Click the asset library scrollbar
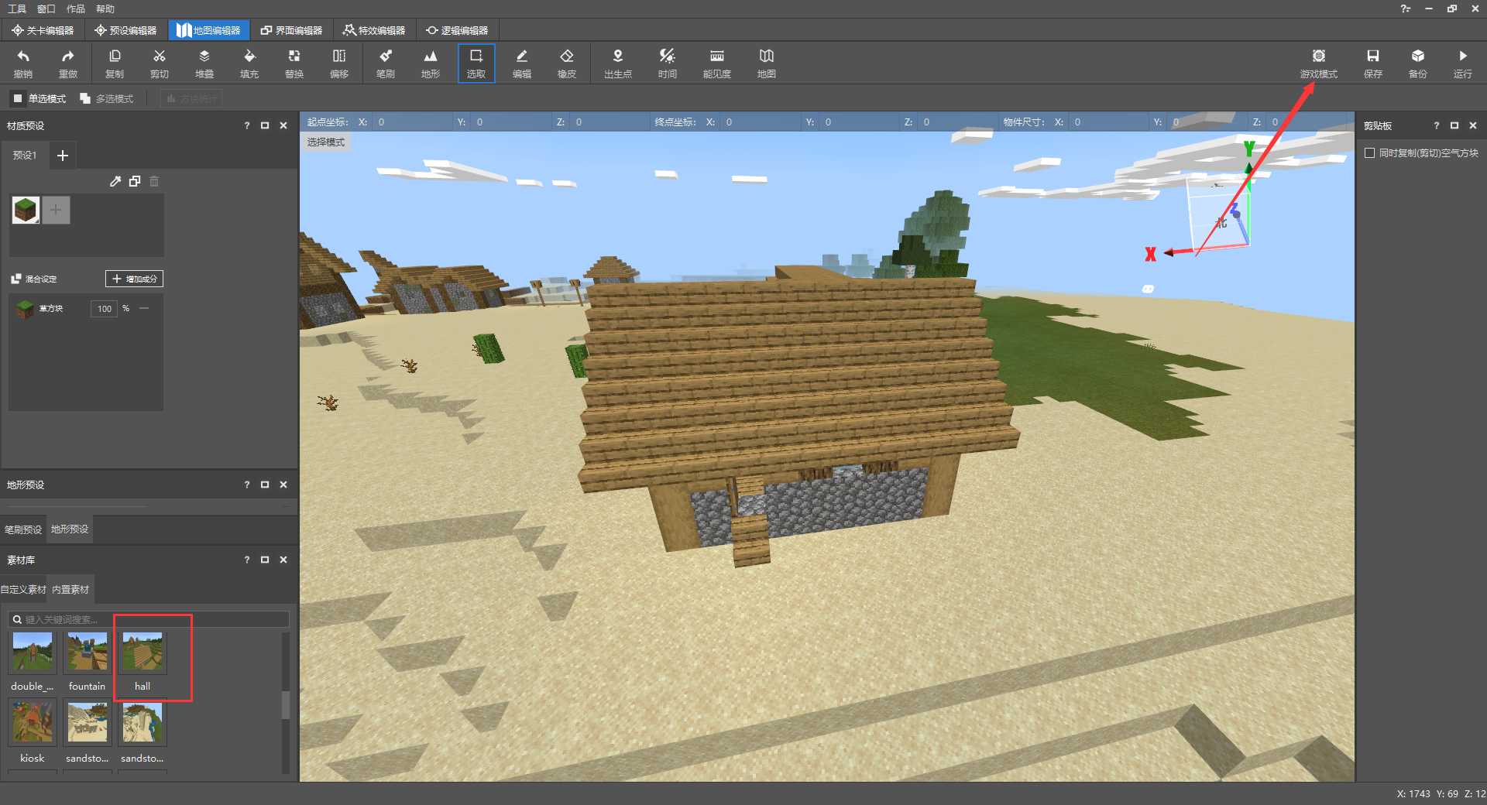Image resolution: width=1487 pixels, height=805 pixels. 285,704
